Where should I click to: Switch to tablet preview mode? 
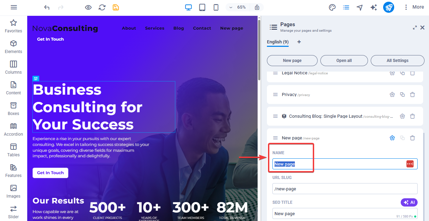coord(202,7)
